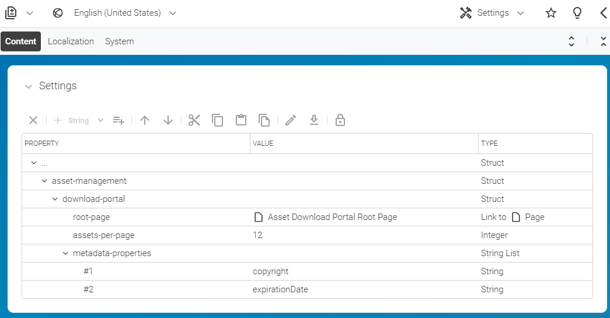Expand all sections with the up-down arrows icon
This screenshot has height=318, width=610.
point(571,41)
